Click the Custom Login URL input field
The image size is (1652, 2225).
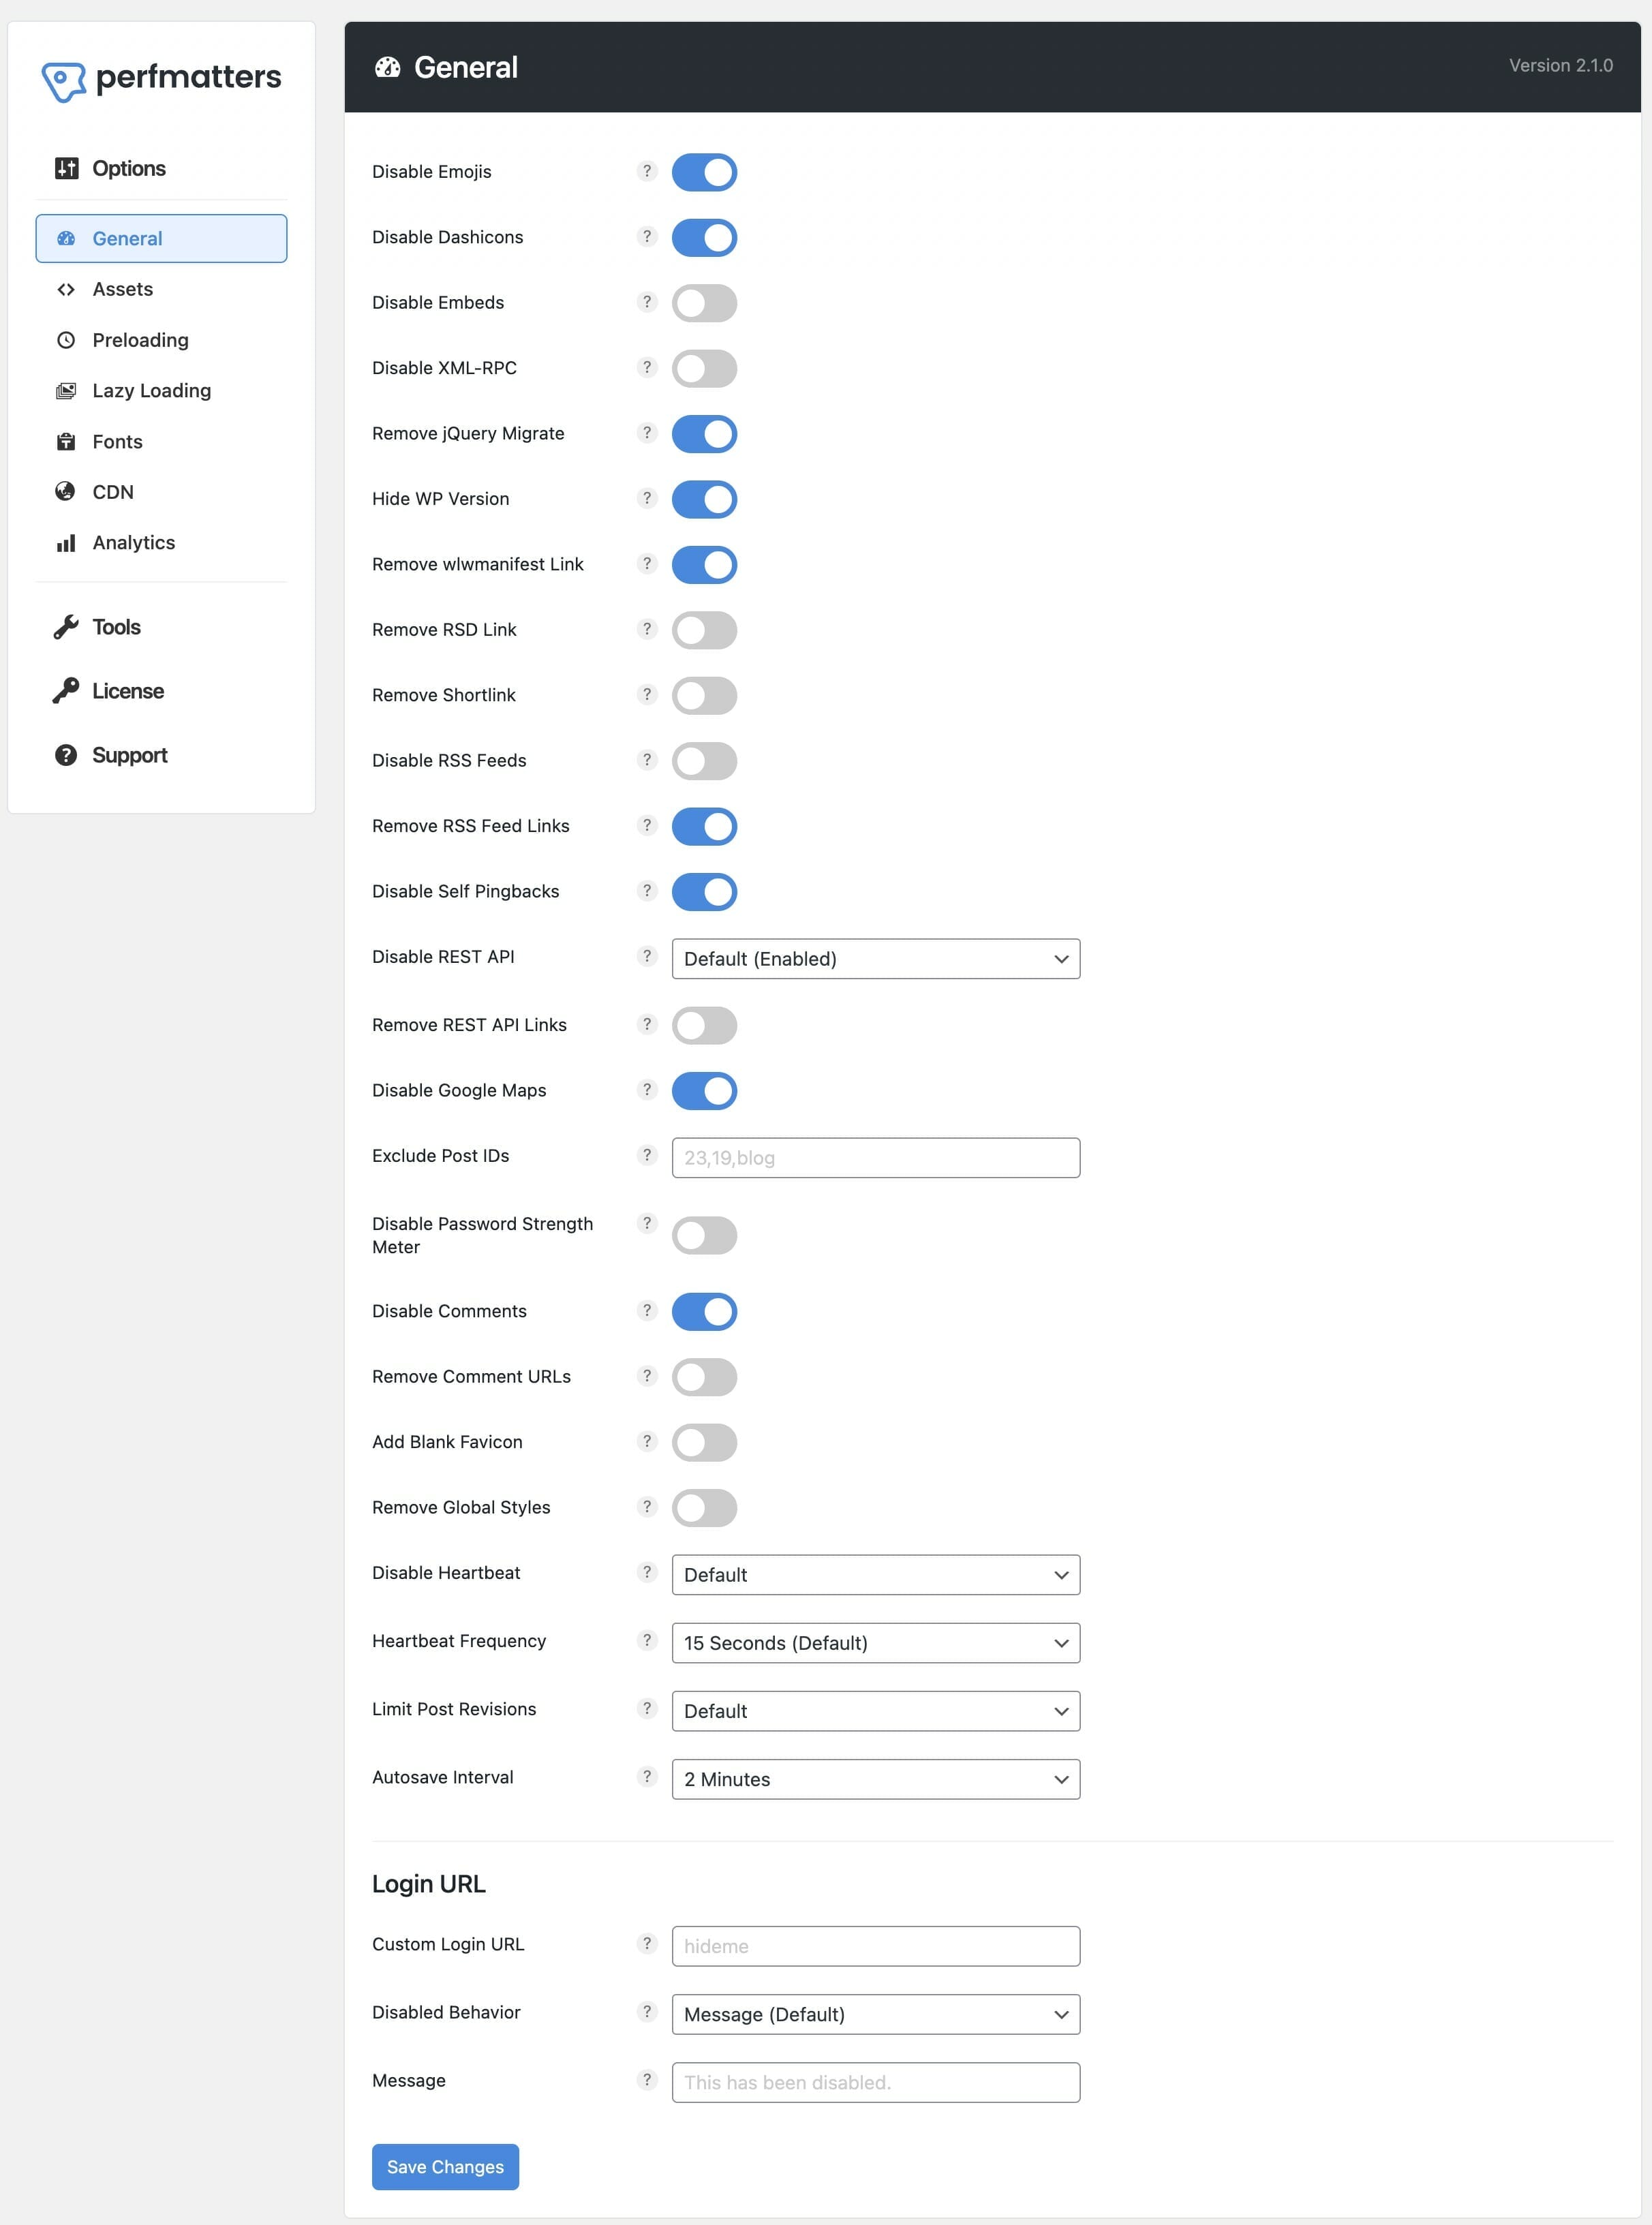[874, 1944]
